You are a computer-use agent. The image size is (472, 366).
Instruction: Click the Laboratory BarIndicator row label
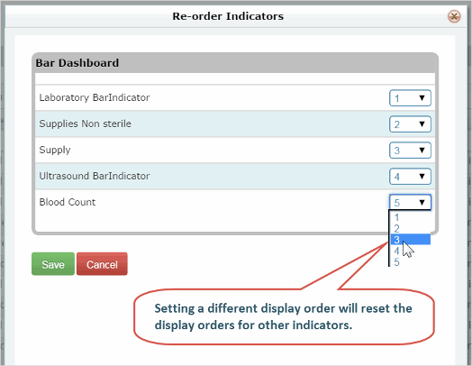pyautogui.click(x=95, y=97)
